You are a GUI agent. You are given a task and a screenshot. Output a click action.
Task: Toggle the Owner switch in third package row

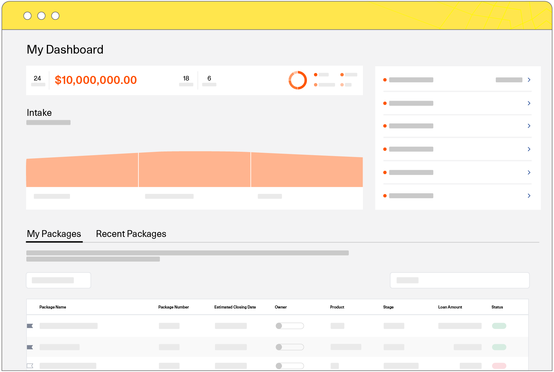click(290, 366)
